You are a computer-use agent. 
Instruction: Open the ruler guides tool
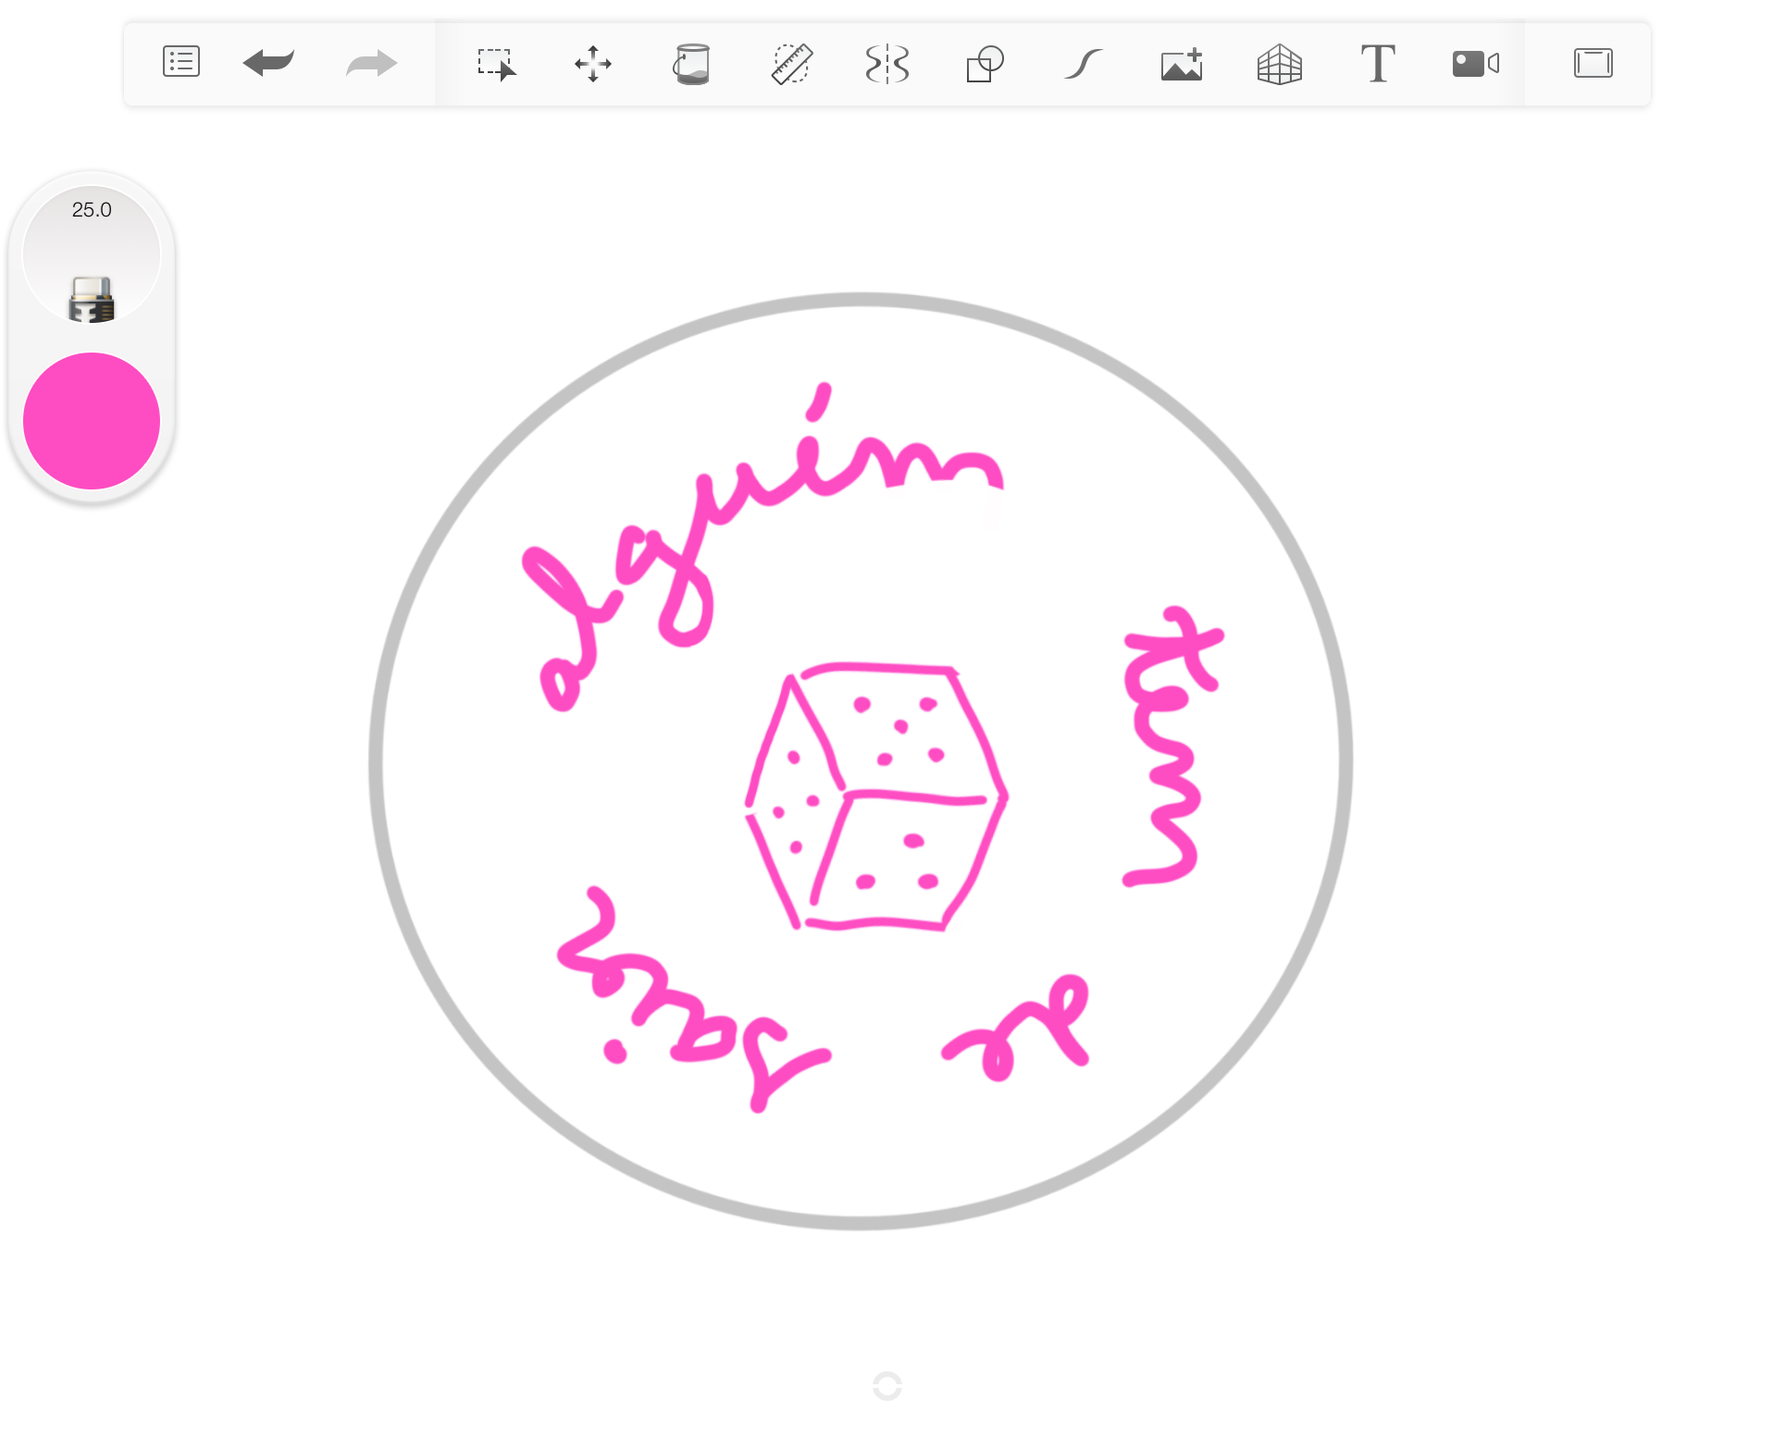point(791,64)
